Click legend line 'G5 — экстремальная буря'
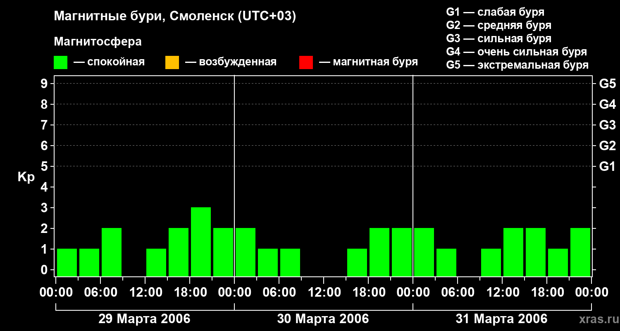 point(517,65)
